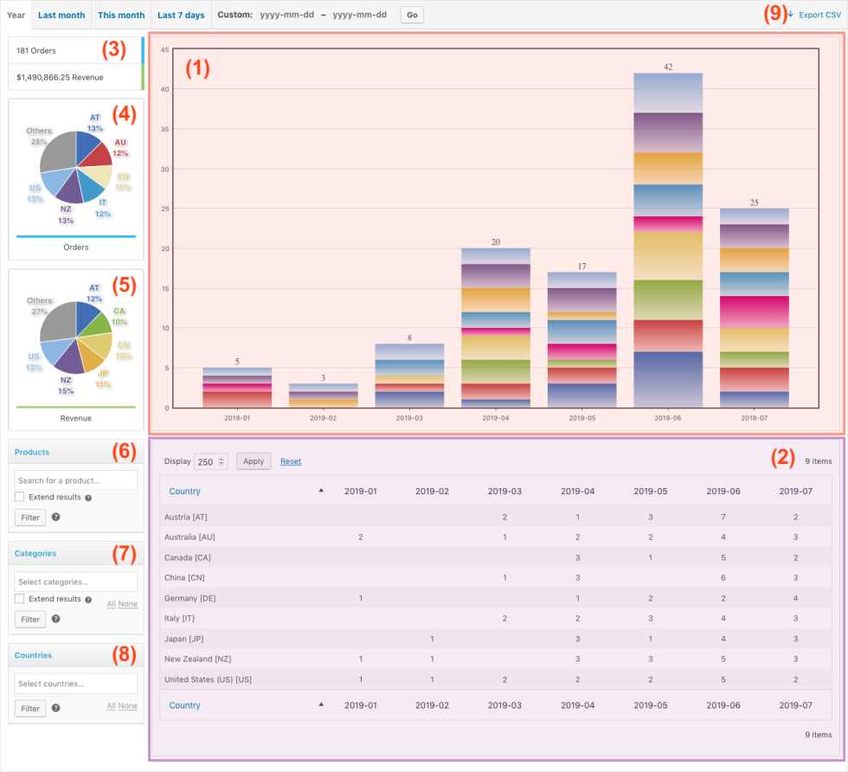This screenshot has width=848, height=772.
Task: Click help icon next to Countries Filter button
Action: coord(55,708)
